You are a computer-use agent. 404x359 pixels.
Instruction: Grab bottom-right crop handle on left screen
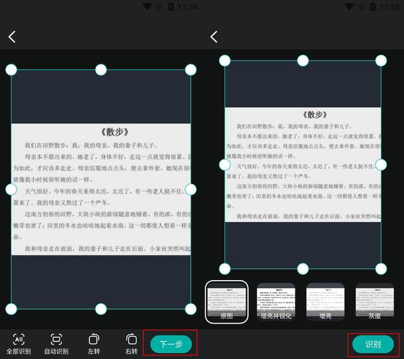[191, 309]
